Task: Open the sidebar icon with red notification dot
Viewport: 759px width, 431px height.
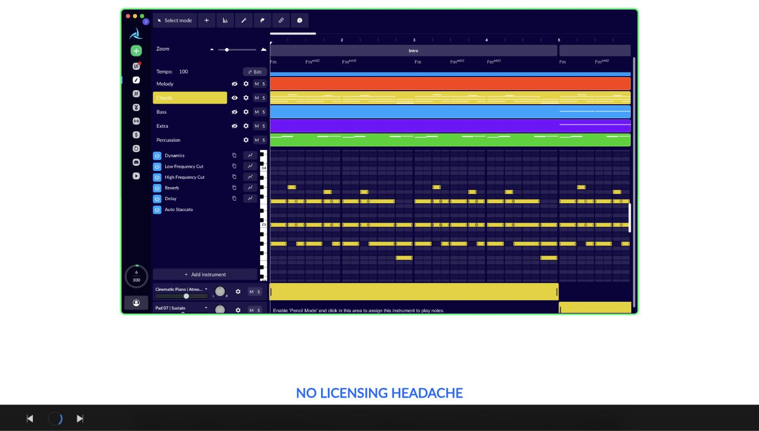Action: (x=136, y=66)
